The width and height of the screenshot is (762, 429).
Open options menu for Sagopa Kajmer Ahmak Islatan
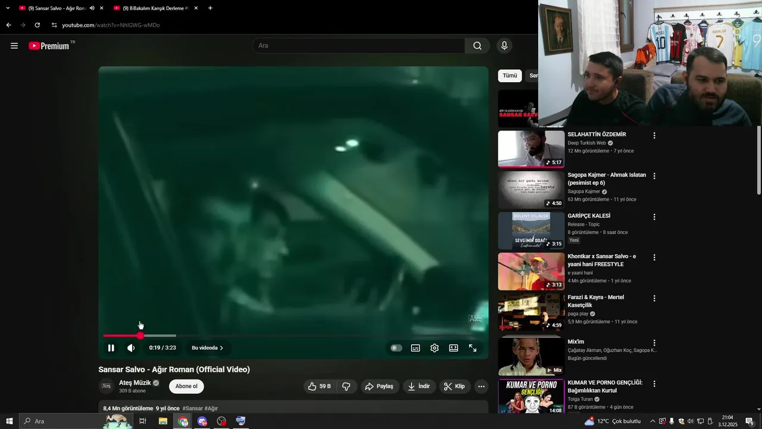654,176
